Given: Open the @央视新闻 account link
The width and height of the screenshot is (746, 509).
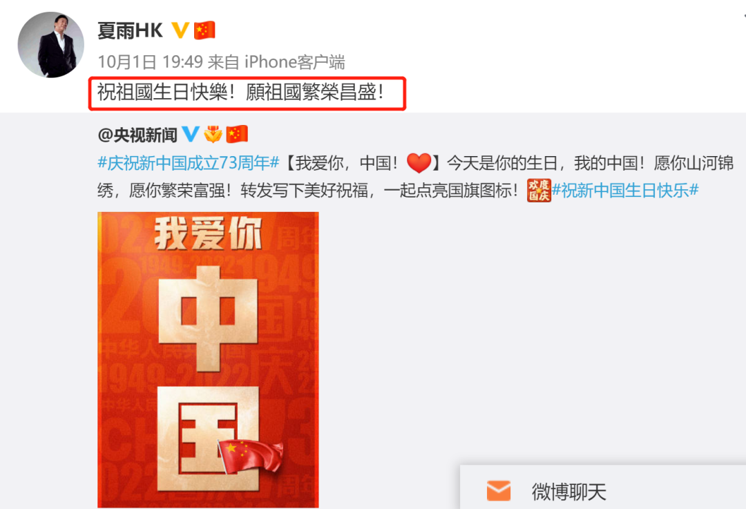Looking at the screenshot, I should (137, 135).
